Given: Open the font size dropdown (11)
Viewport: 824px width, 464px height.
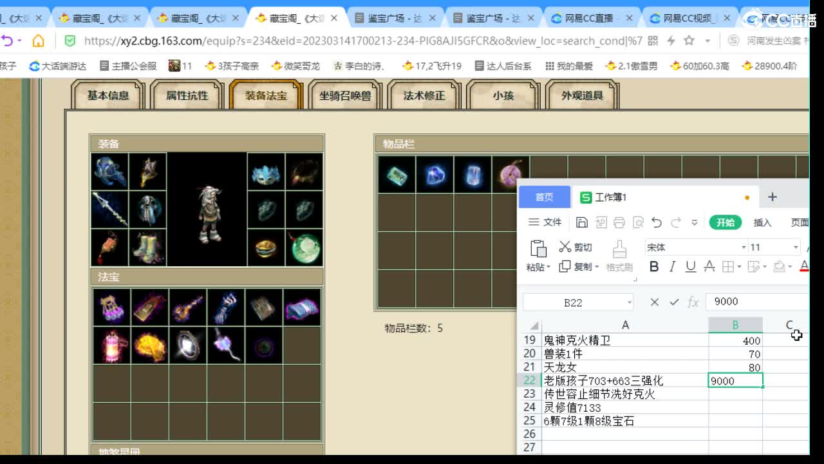Looking at the screenshot, I should [x=796, y=247].
